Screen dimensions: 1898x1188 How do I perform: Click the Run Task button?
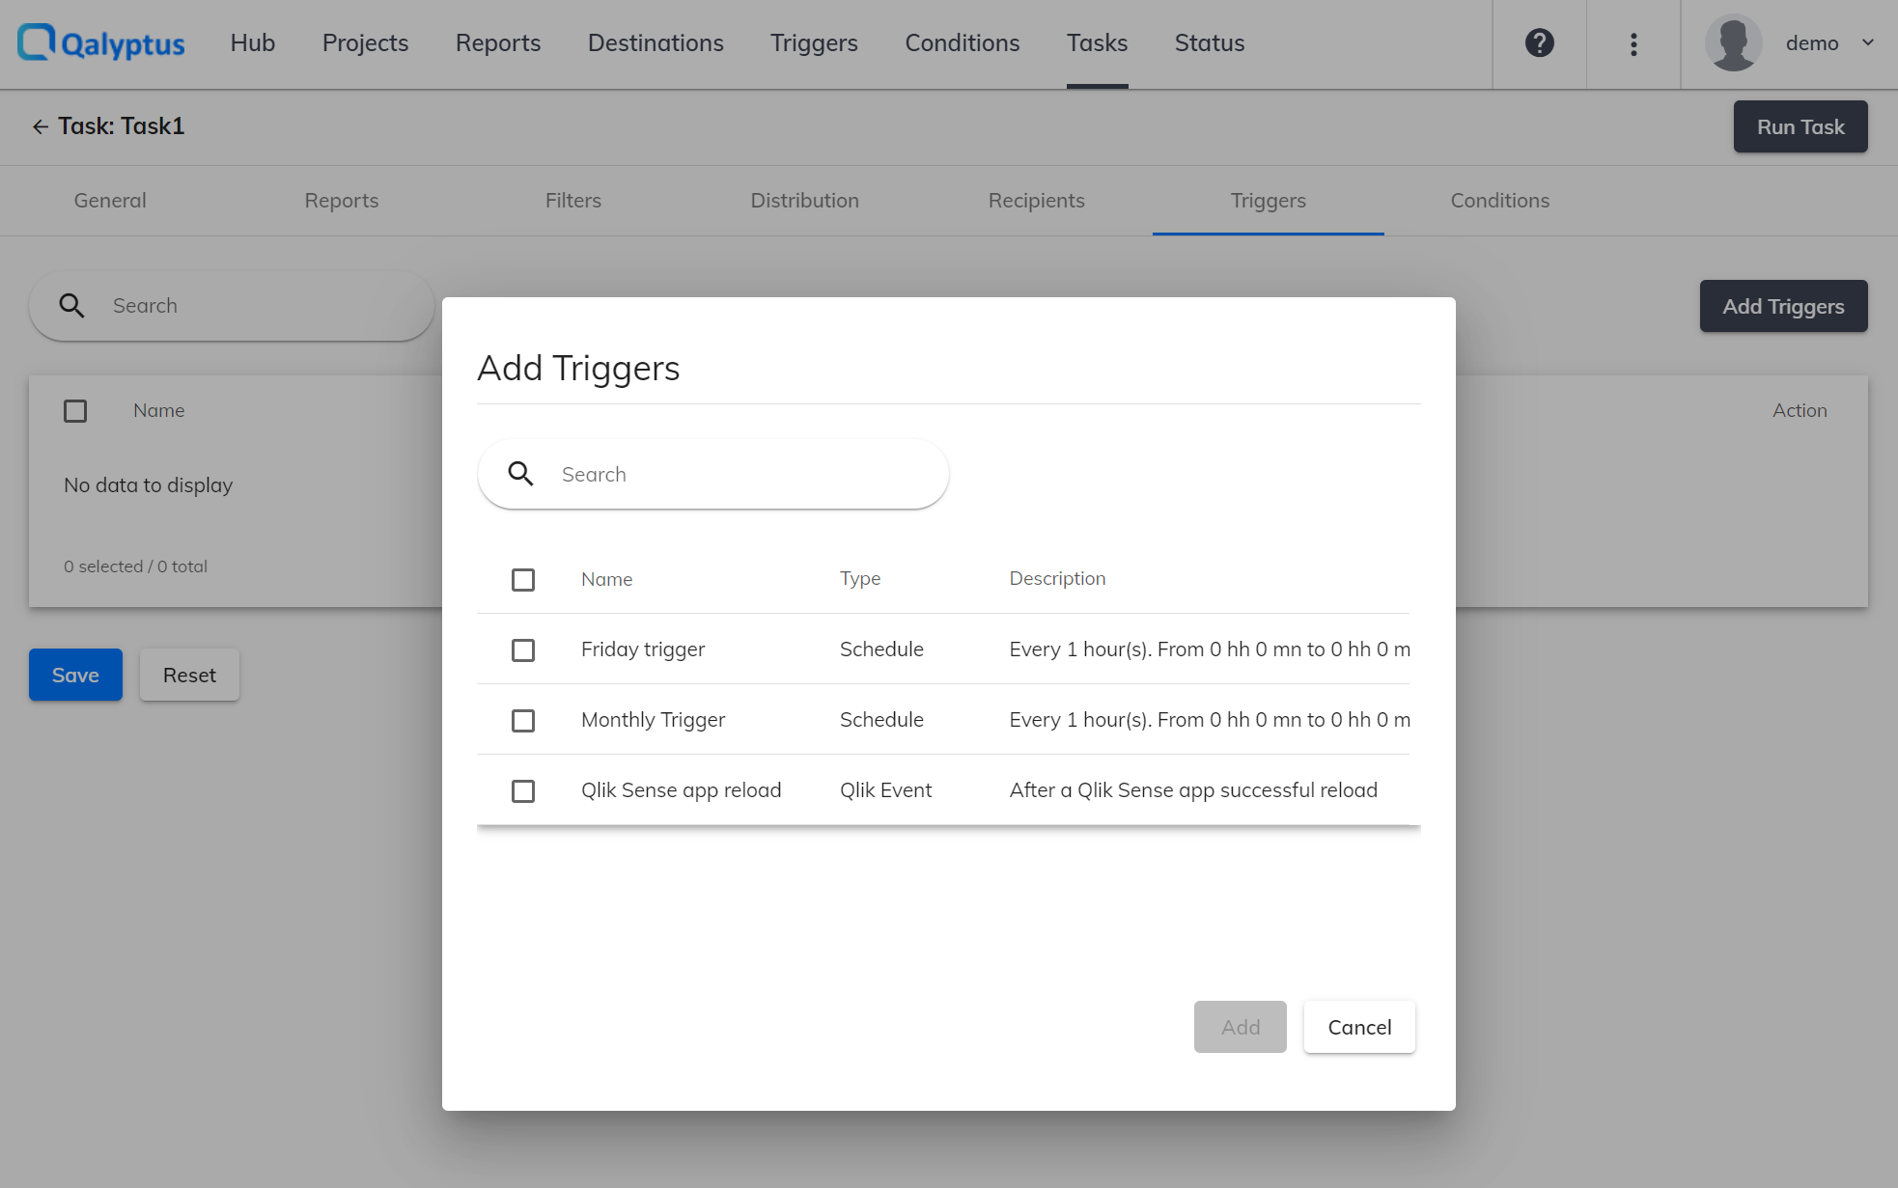point(1800,126)
